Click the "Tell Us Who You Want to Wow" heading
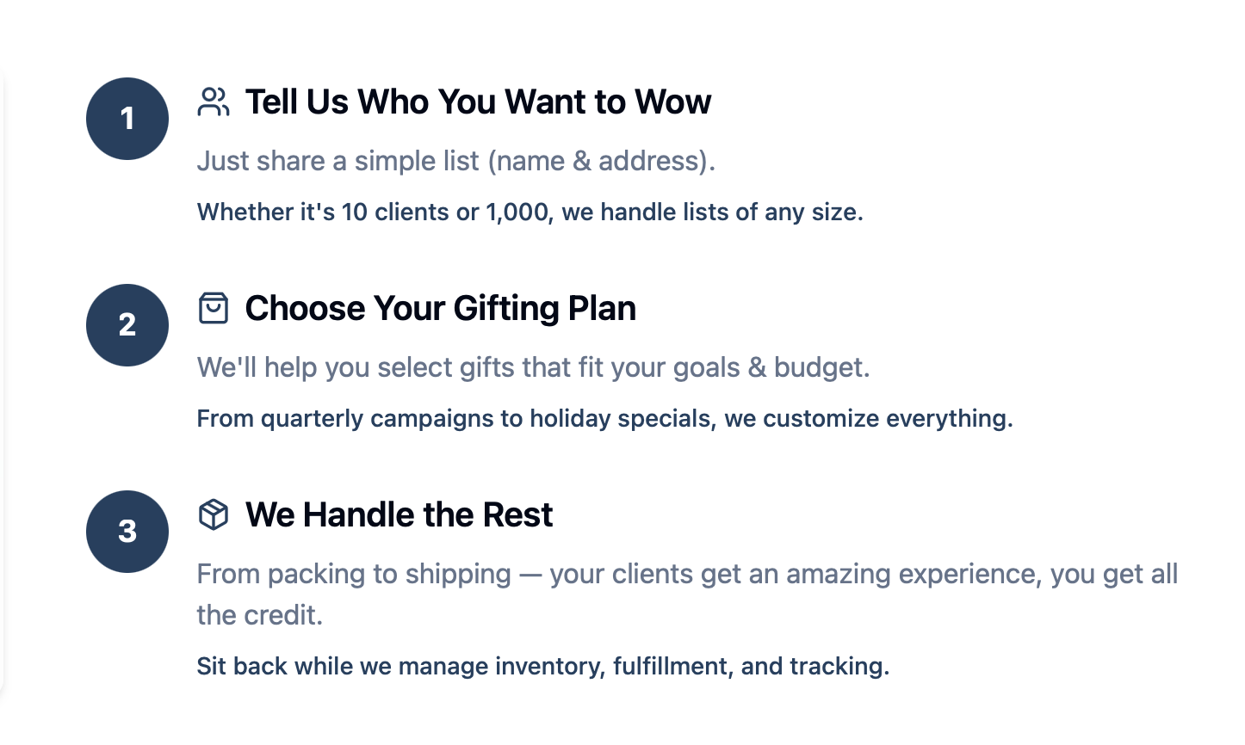 [479, 102]
